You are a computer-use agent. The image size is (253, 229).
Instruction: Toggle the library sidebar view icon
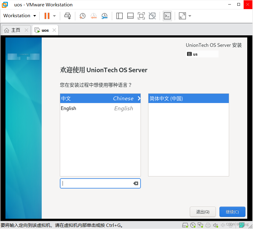[x=119, y=16]
